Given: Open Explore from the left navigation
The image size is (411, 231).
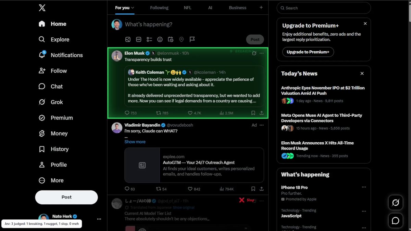Looking at the screenshot, I should (x=54, y=39).
